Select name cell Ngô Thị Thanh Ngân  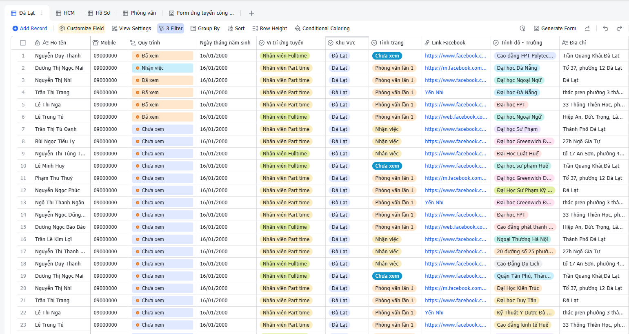click(60, 203)
